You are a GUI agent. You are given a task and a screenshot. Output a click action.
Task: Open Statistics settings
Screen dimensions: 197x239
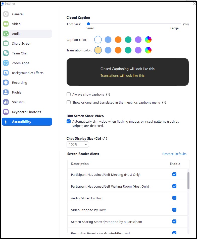pos(27,102)
